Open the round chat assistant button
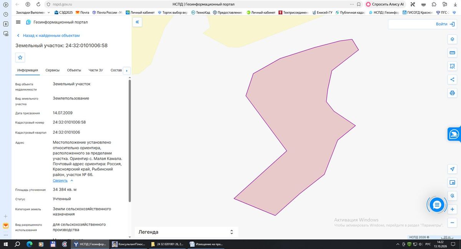 436,205
